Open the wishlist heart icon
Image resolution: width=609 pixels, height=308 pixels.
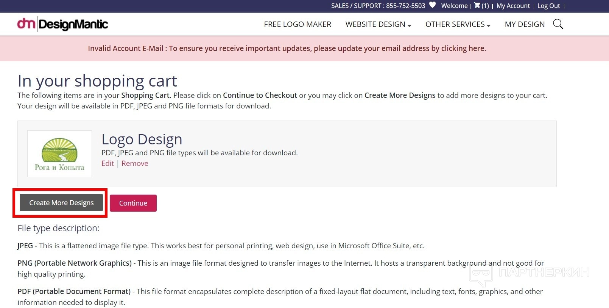tap(433, 5)
